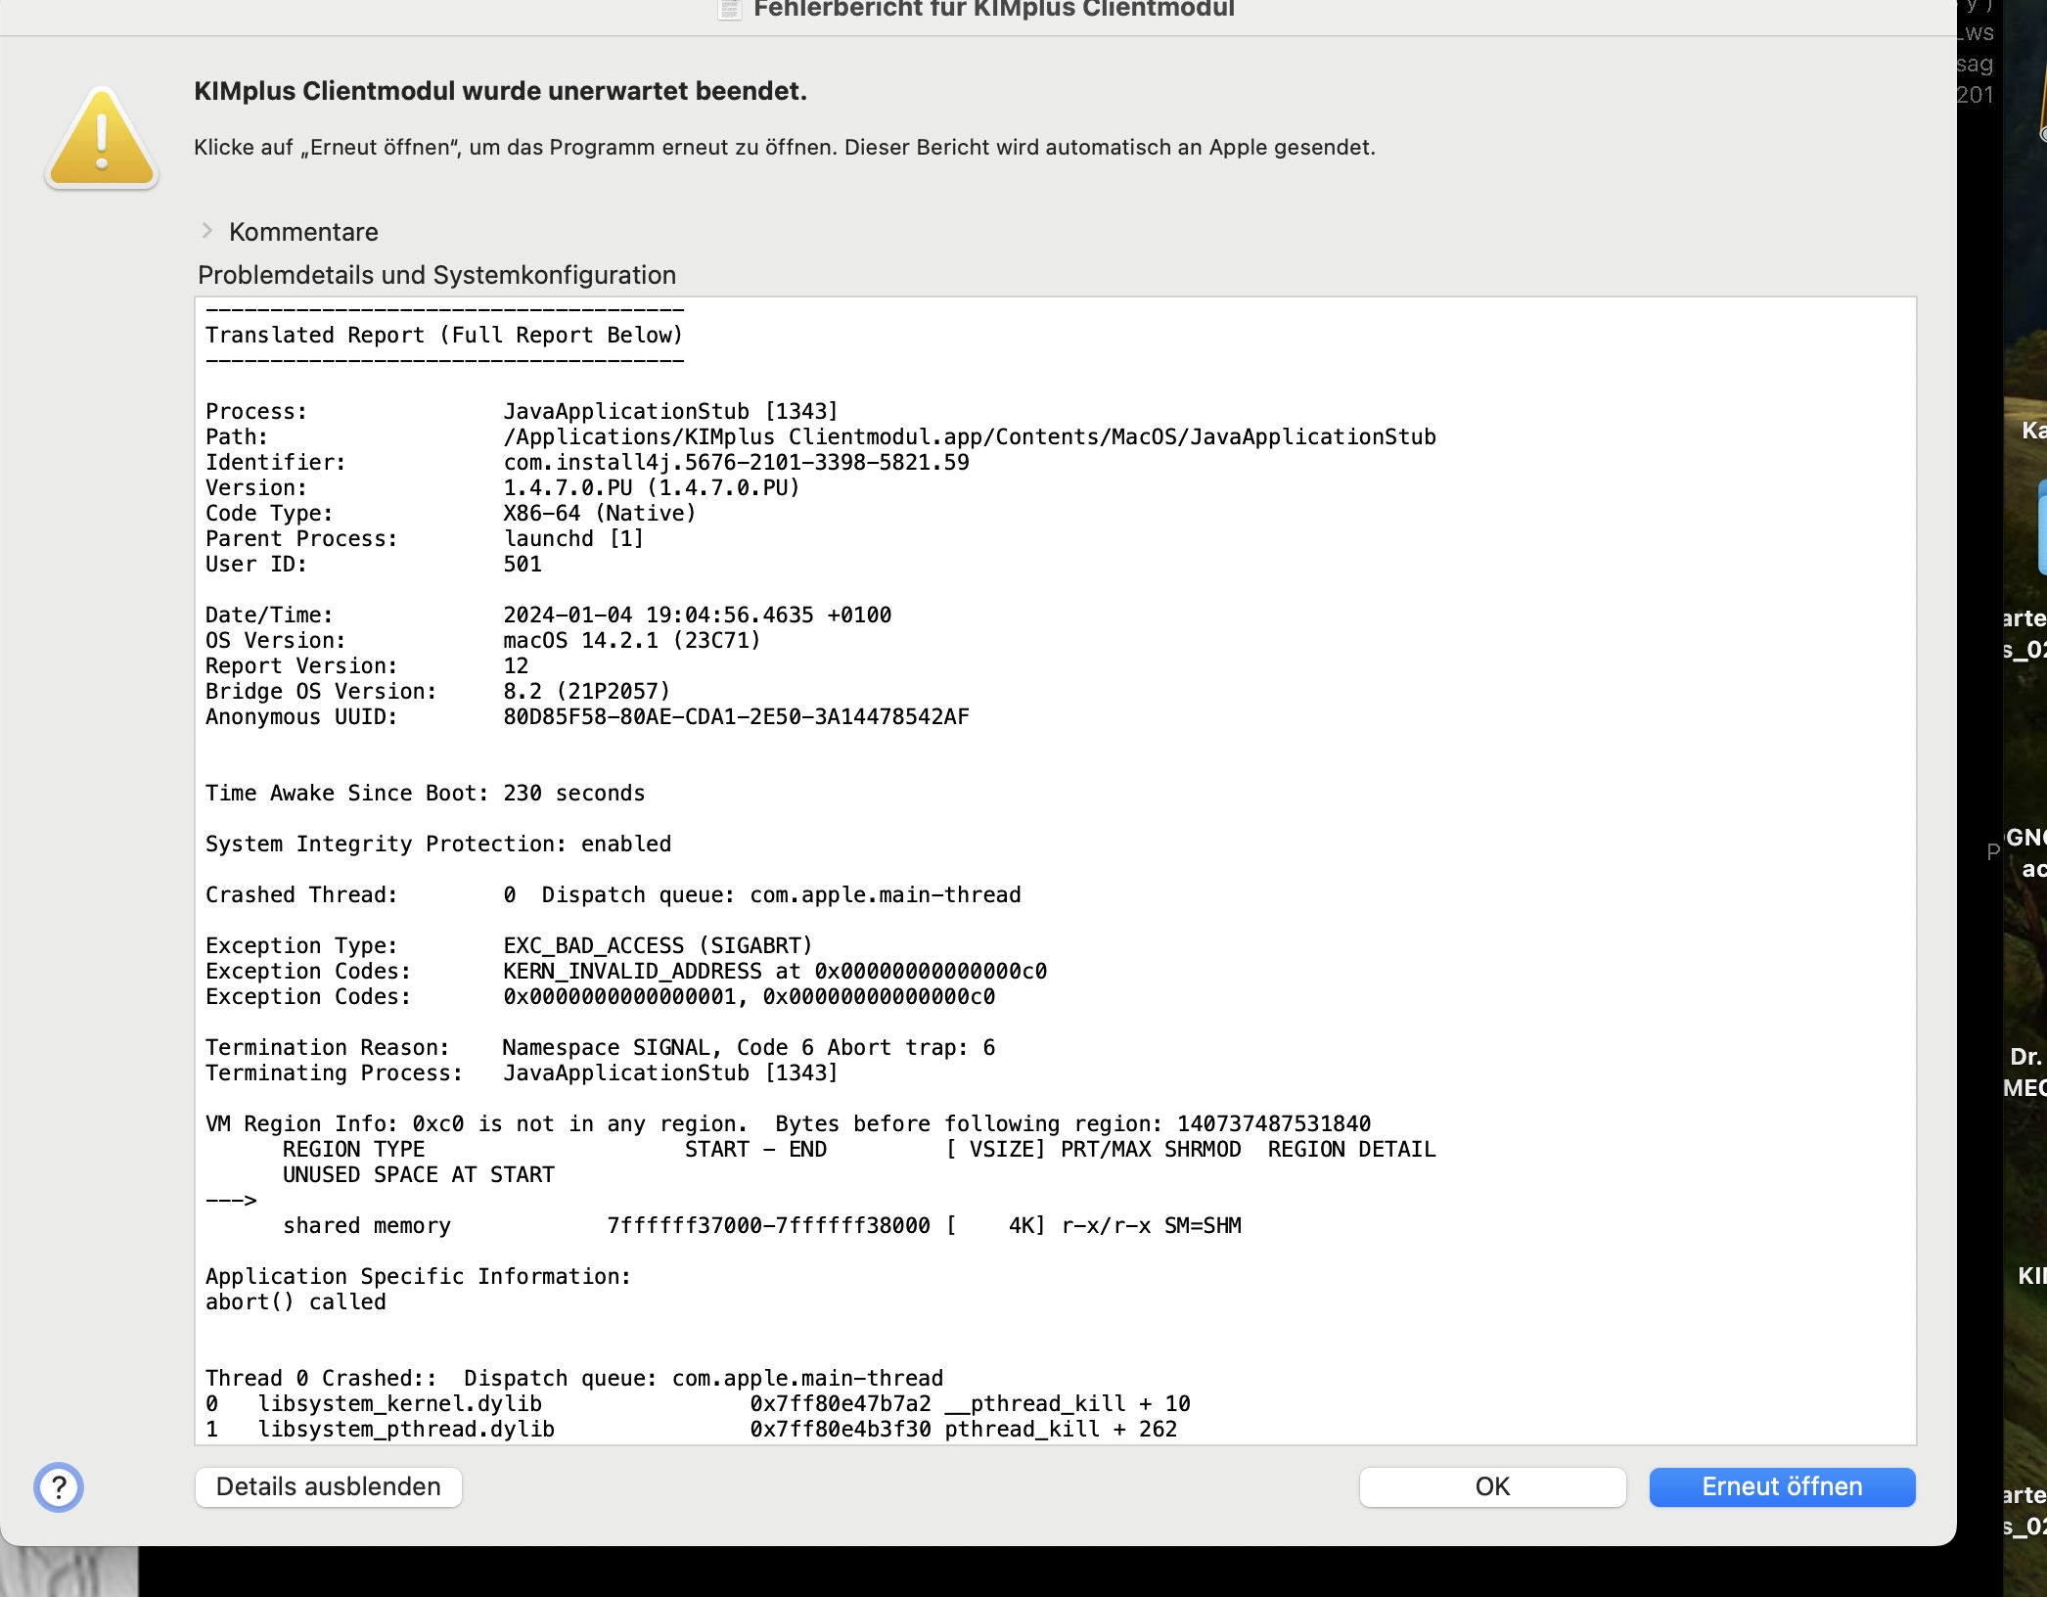Click the OK button
This screenshot has width=2047, height=1597.
tap(1492, 1486)
